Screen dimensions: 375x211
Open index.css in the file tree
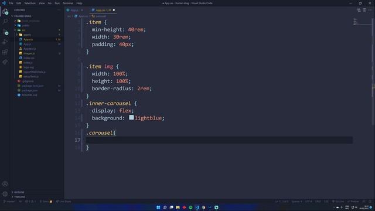pos(29,58)
